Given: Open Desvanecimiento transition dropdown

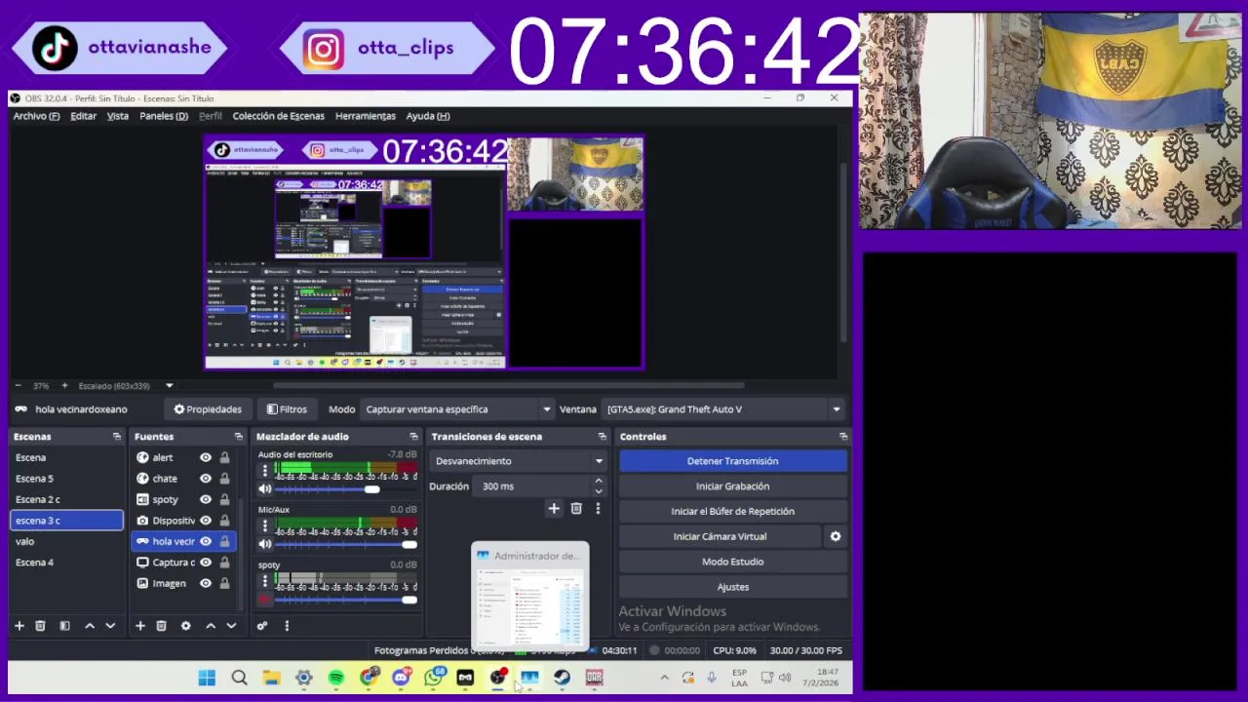Looking at the screenshot, I should pyautogui.click(x=518, y=461).
